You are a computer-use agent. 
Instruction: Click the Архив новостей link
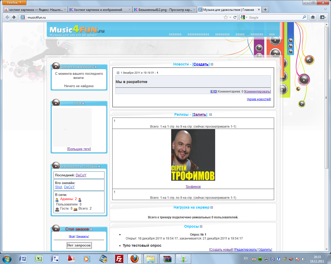pyautogui.click(x=259, y=99)
